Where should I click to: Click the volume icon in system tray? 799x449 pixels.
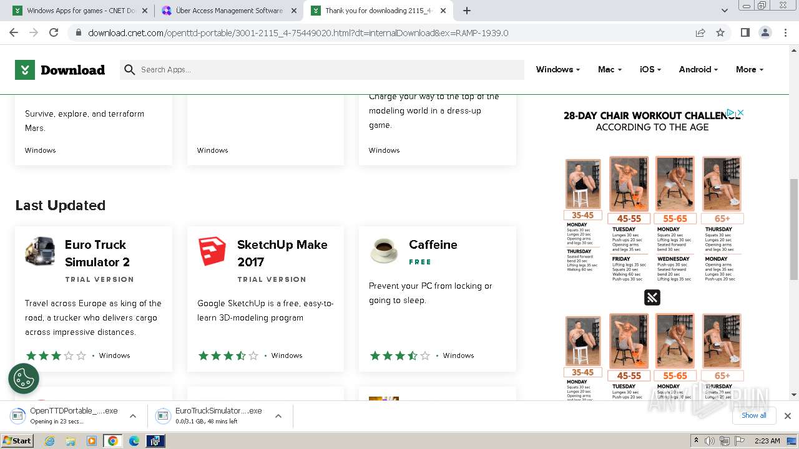pyautogui.click(x=710, y=441)
